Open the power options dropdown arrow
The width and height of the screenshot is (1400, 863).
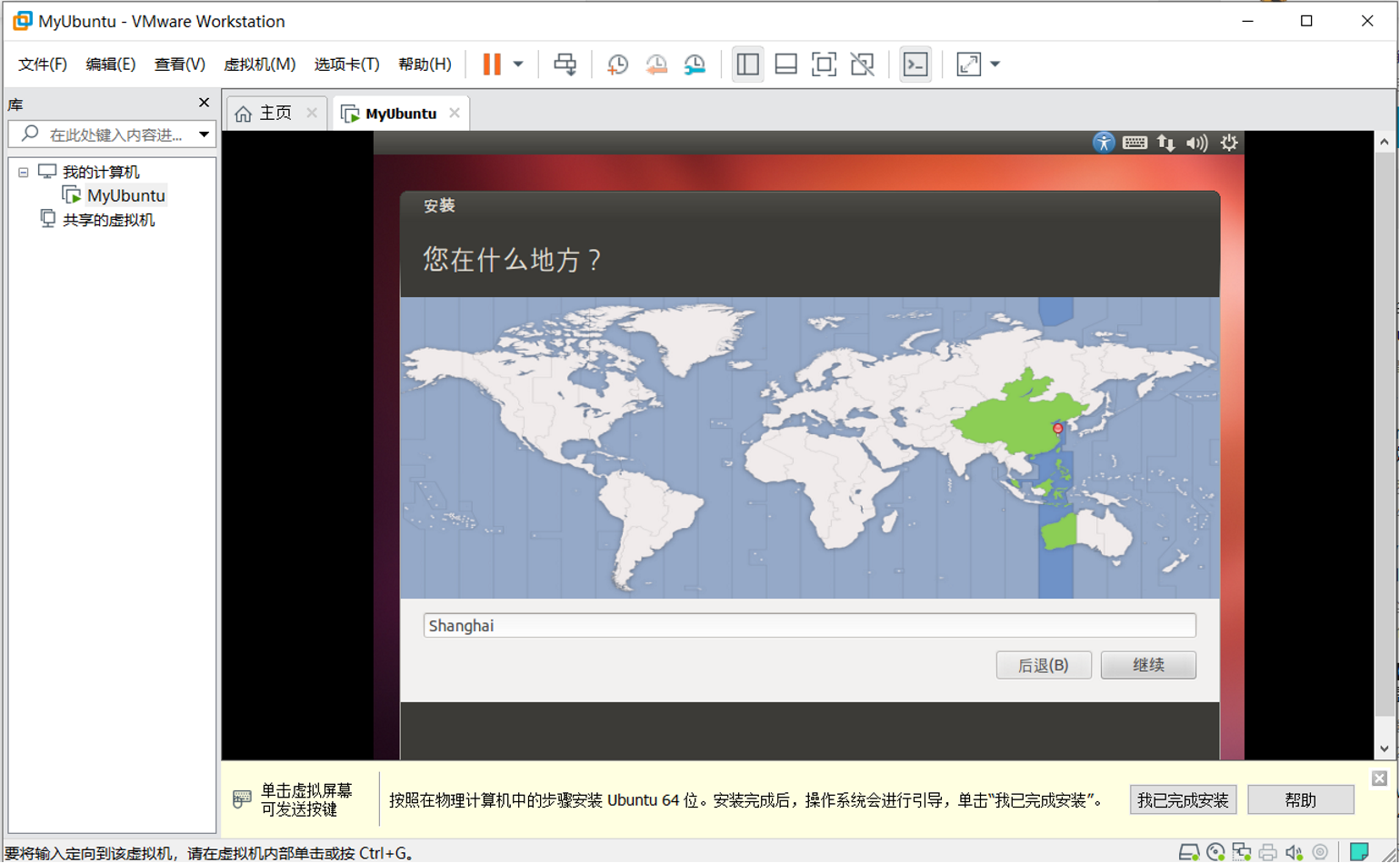click(x=518, y=64)
